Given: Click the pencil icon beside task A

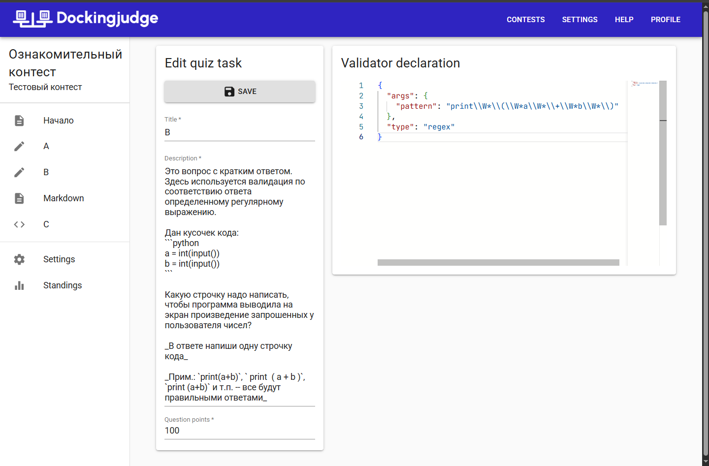Looking at the screenshot, I should tap(19, 146).
